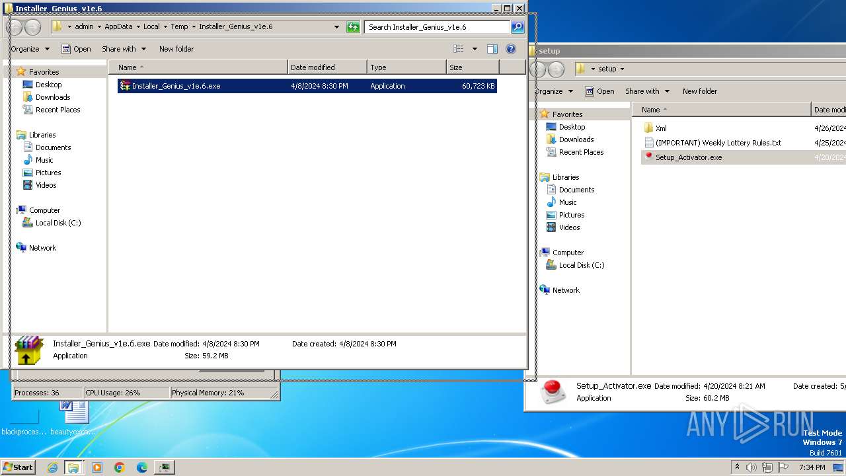
Task: Select (IMPORTANT) Weekly Lottery Rules.txt file
Action: 718,143
